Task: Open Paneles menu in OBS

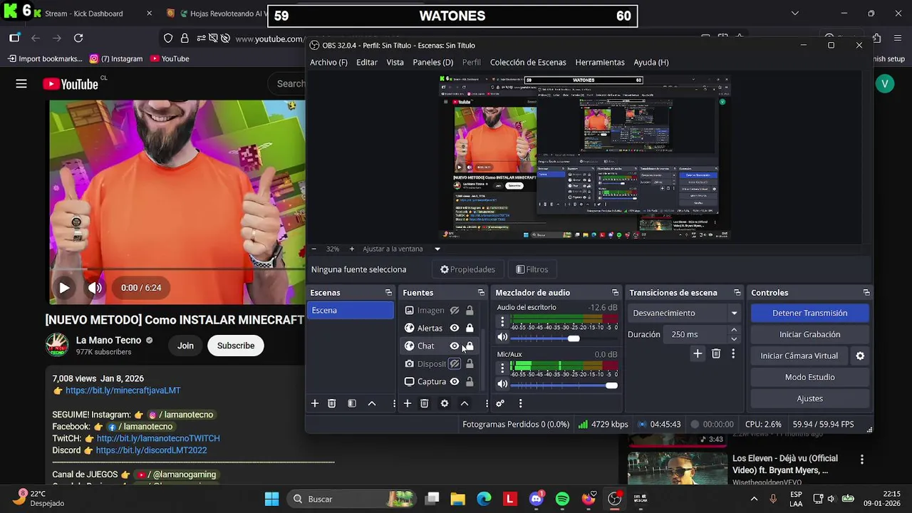Action: [x=432, y=62]
